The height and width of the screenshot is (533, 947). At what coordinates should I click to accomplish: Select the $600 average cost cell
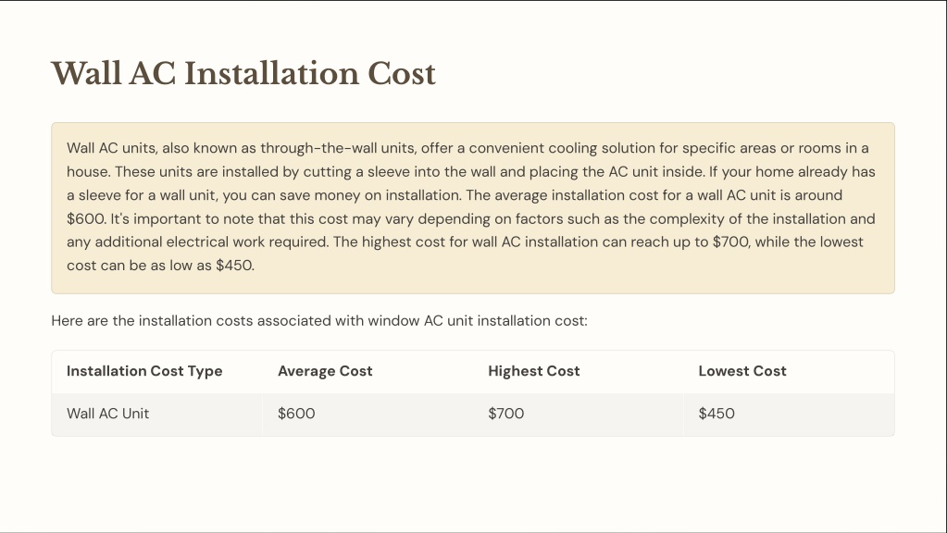(x=296, y=414)
